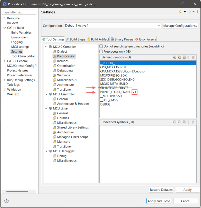This screenshot has width=201, height=208.
Task: Collapse the MCU Linker node
Action: click(46, 108)
